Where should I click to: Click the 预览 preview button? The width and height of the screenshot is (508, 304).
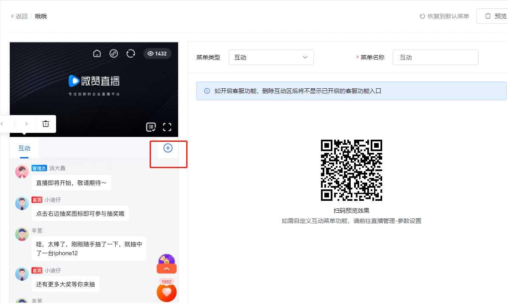pos(496,16)
